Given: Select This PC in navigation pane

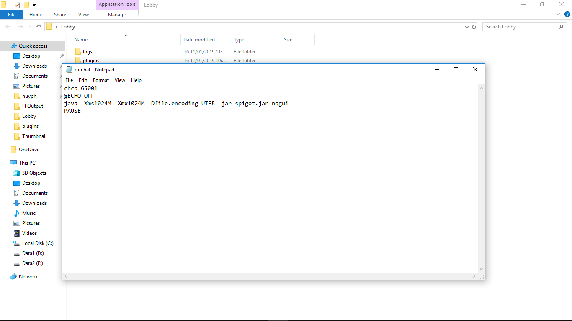Looking at the screenshot, I should coord(27,163).
